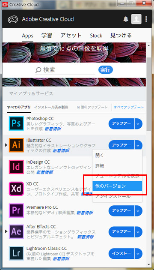Switch to the Apps tab
The height and width of the screenshot is (270, 154).
27,36
